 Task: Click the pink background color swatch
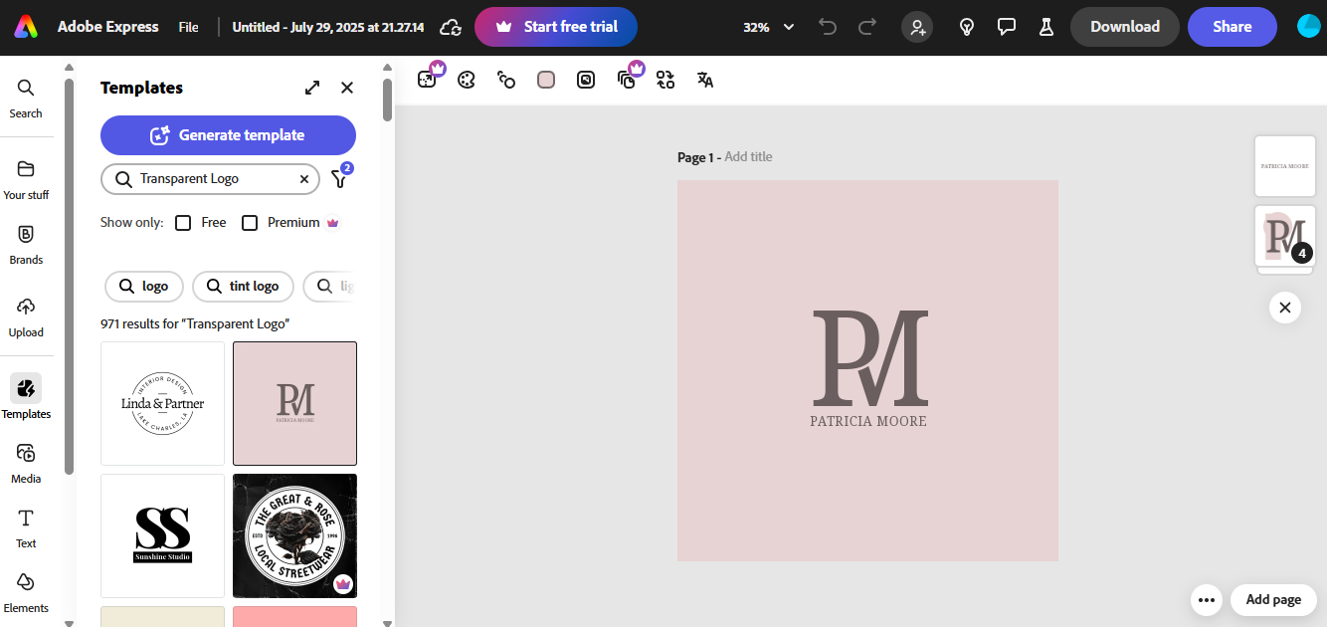pyautogui.click(x=546, y=80)
